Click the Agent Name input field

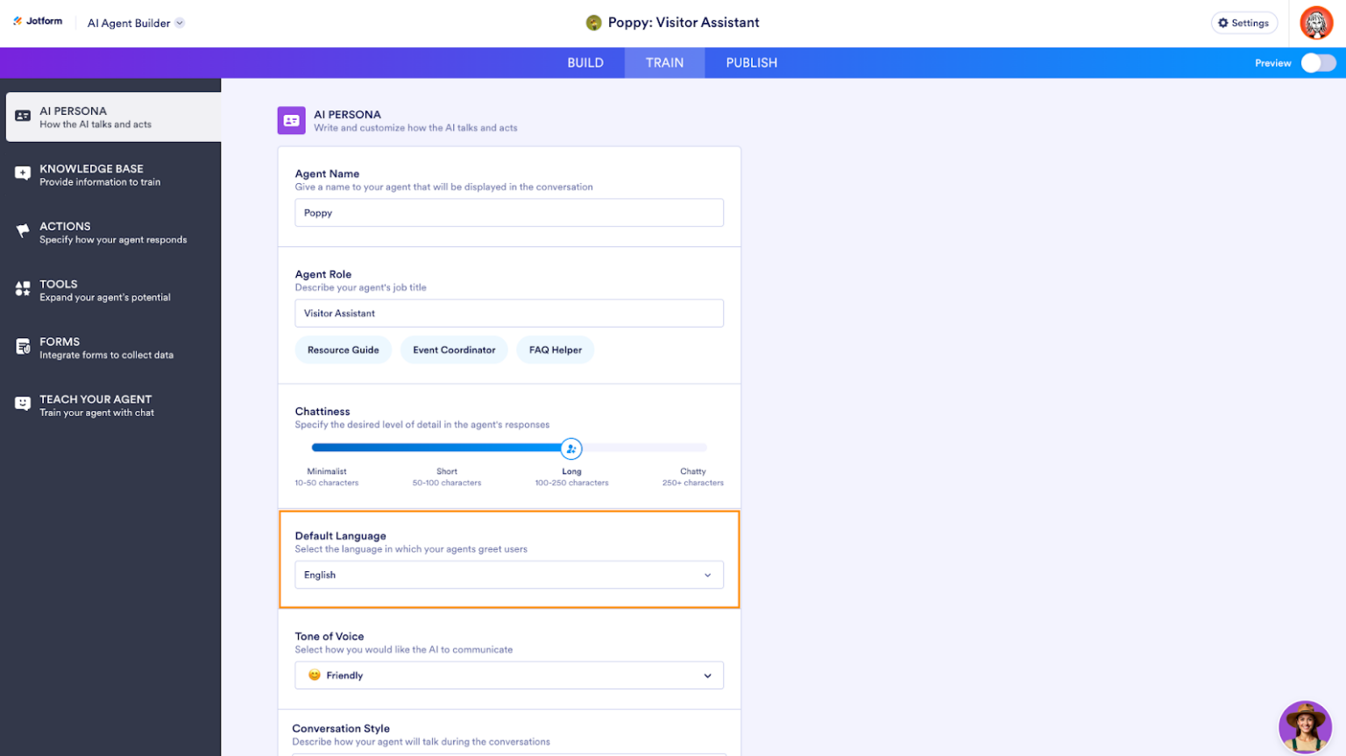click(508, 212)
